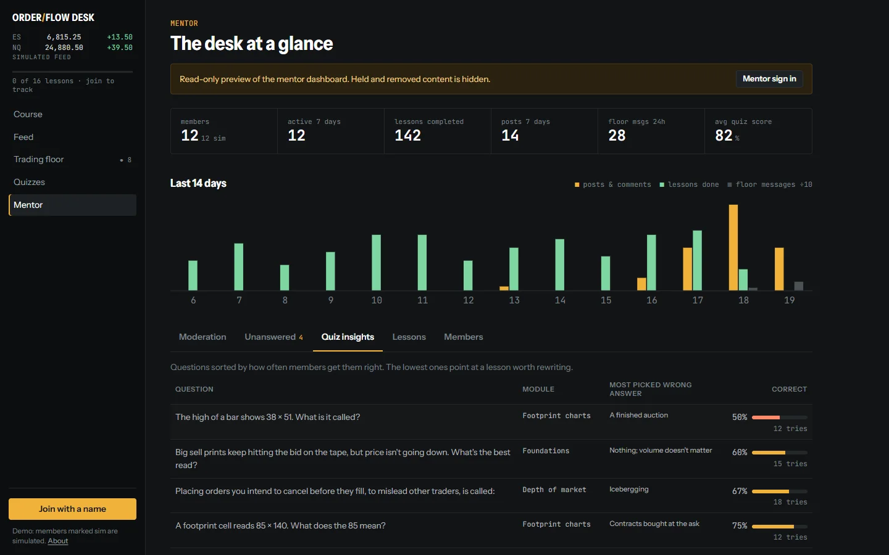Screen dimensions: 889x555
Task: Click the lessons completed stat card
Action: coord(438,131)
